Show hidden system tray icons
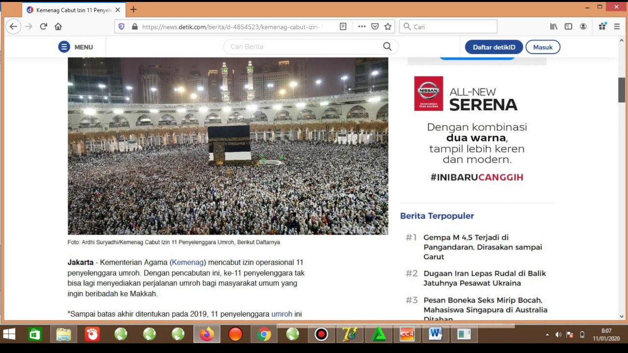 click(x=547, y=335)
